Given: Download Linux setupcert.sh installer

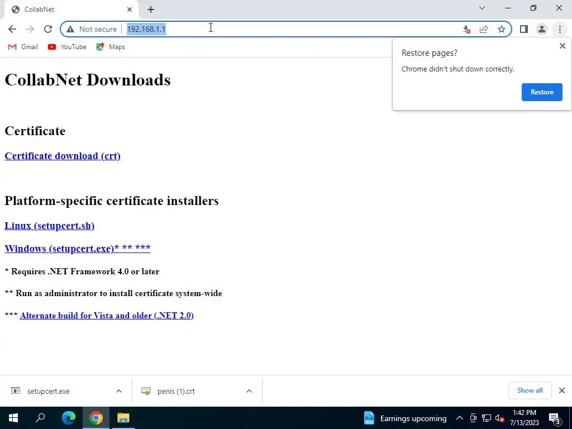Looking at the screenshot, I should tap(49, 226).
